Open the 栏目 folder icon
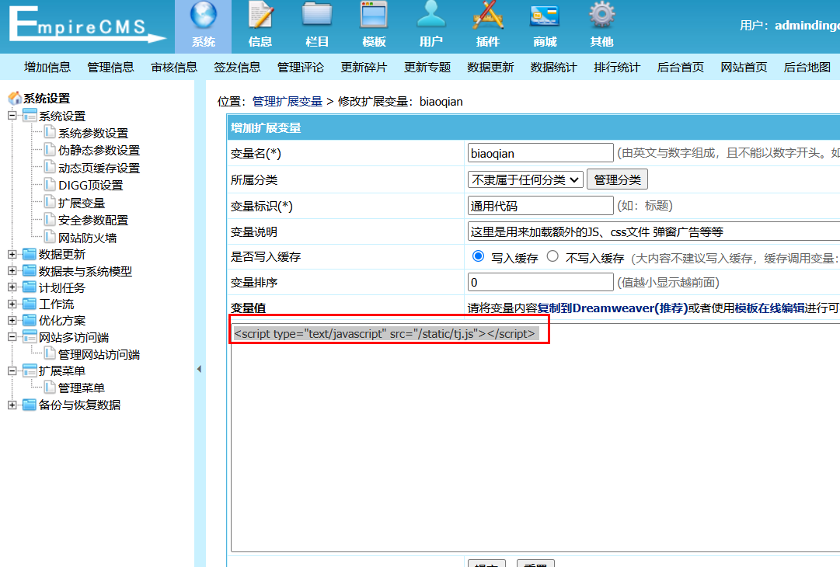 click(x=317, y=17)
